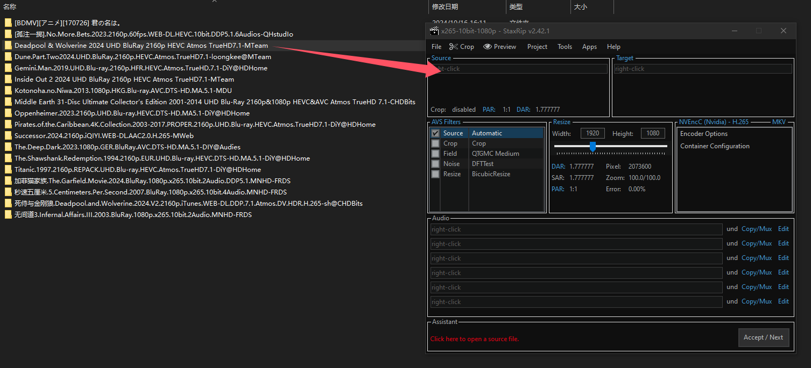Click Encoder Options in encoder panel
The image size is (811, 368).
(703, 134)
